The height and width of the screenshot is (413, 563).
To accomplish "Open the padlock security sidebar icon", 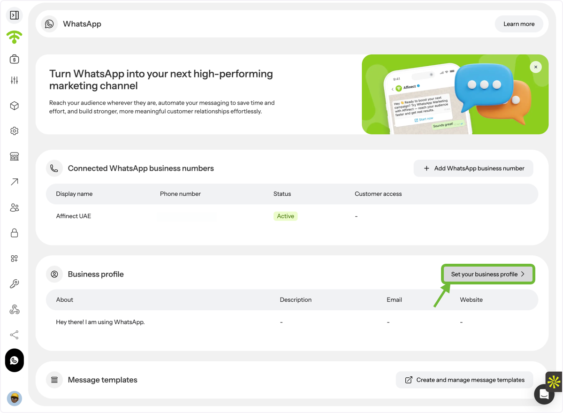I will pyautogui.click(x=15, y=233).
